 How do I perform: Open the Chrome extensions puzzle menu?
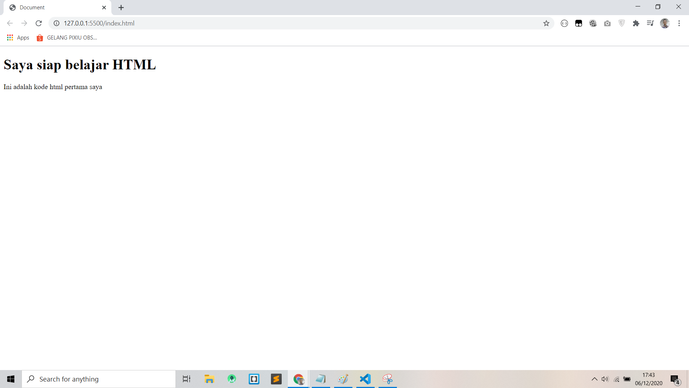pos(636,23)
